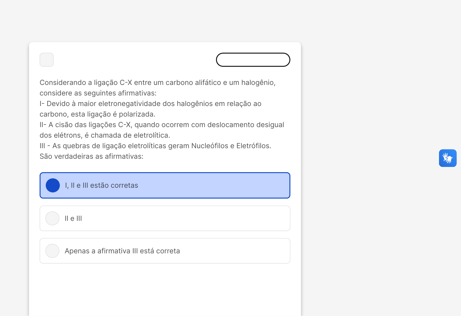Click the "carbono, esta ligação é polarizada." line

point(97,114)
